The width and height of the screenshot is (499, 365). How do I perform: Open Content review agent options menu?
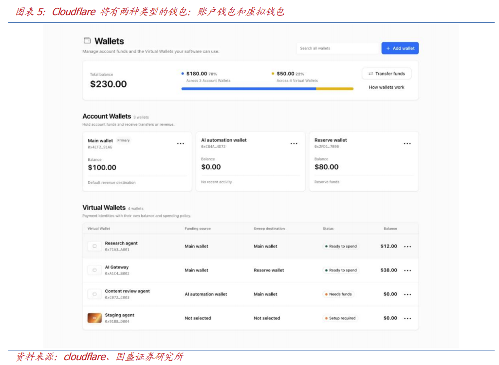pyautogui.click(x=407, y=294)
